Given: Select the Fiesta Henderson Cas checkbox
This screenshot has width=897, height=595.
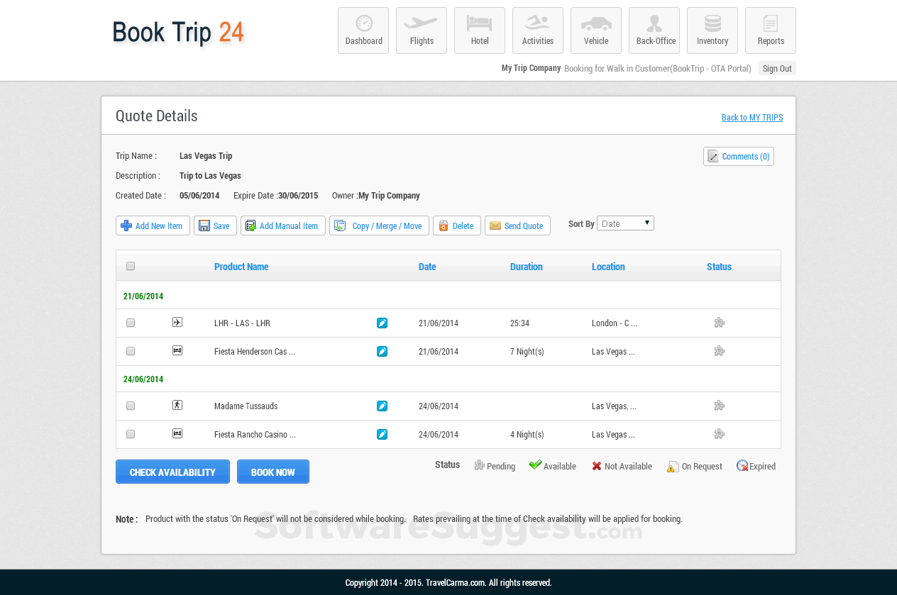Looking at the screenshot, I should click(x=131, y=350).
